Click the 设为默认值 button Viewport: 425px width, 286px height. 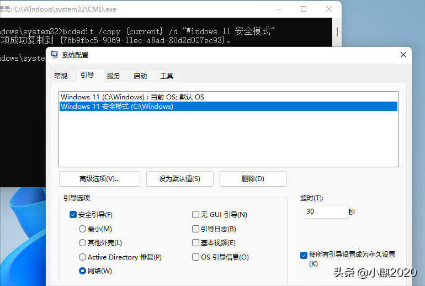(179, 179)
